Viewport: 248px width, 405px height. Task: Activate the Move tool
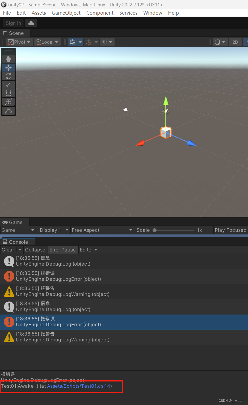(x=8, y=67)
